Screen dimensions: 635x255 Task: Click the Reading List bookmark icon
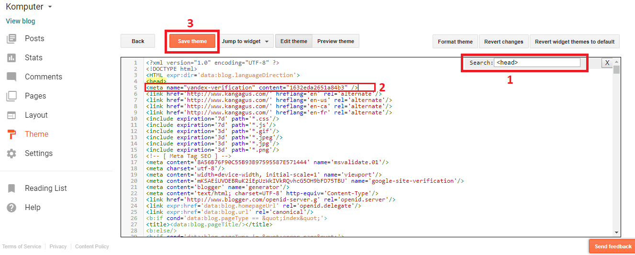11,188
